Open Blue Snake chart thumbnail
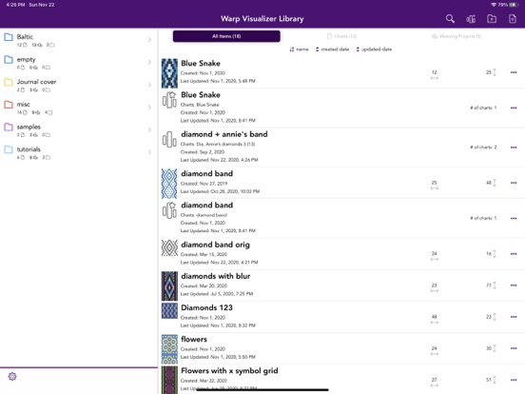Viewport: 525px width, 394px height. tap(169, 73)
